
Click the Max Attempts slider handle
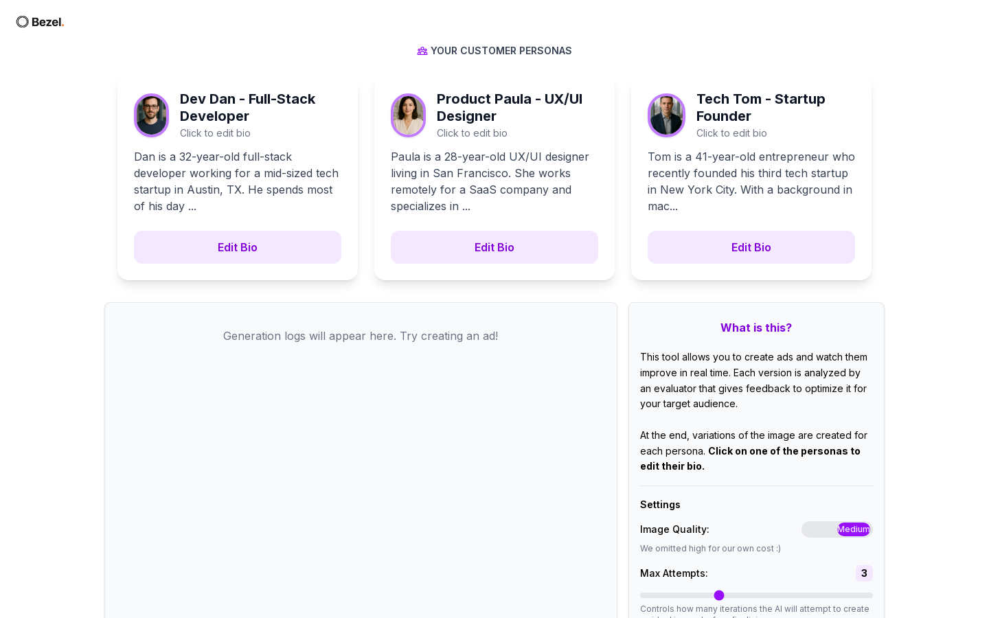719,595
